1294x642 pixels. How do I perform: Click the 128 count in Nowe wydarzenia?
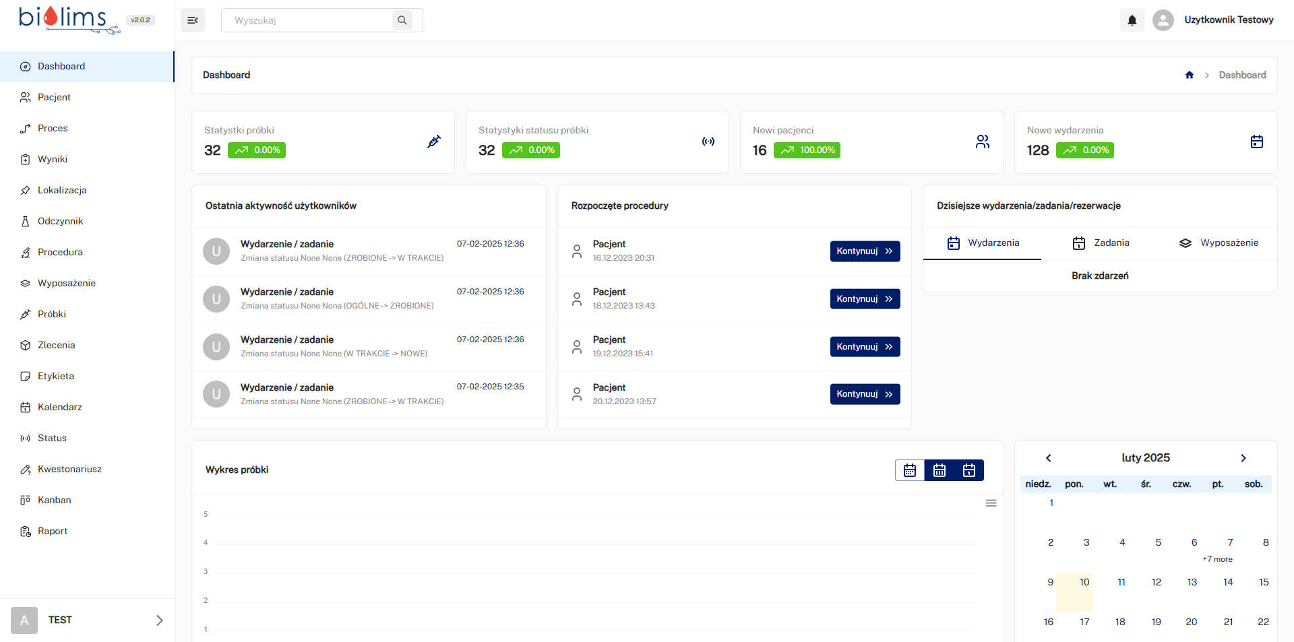click(x=1038, y=150)
